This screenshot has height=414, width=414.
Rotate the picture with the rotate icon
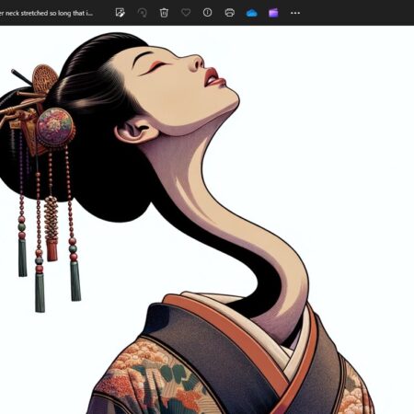142,13
